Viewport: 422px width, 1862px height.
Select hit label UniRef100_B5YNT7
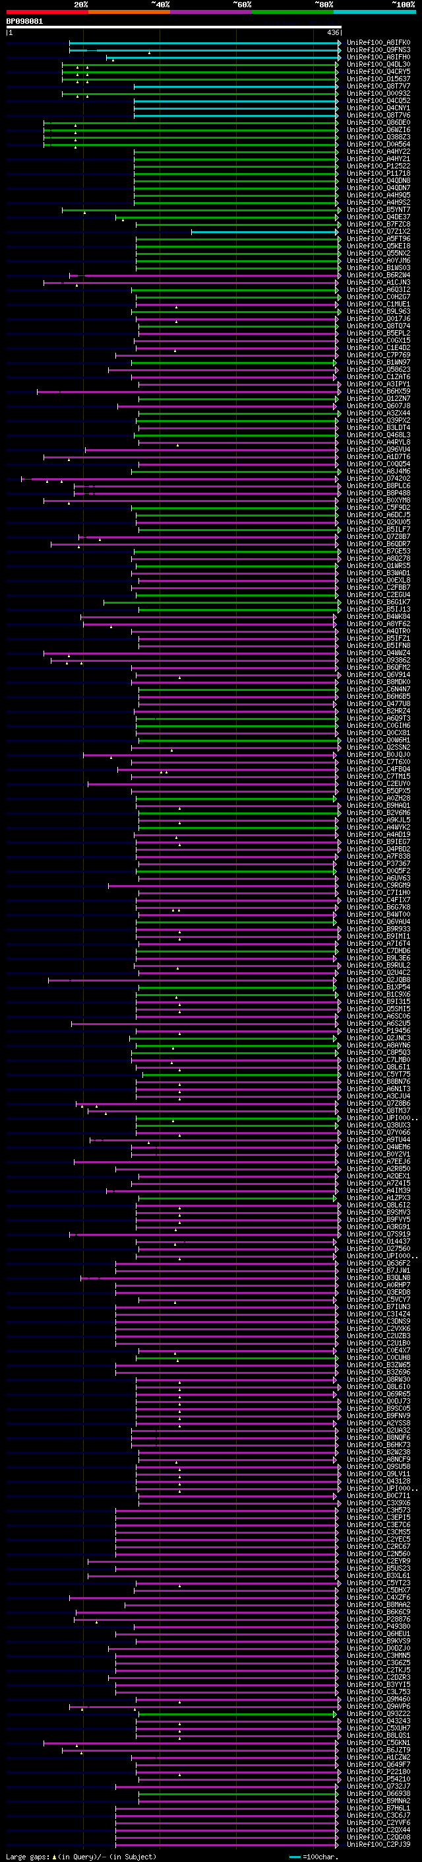378,209
